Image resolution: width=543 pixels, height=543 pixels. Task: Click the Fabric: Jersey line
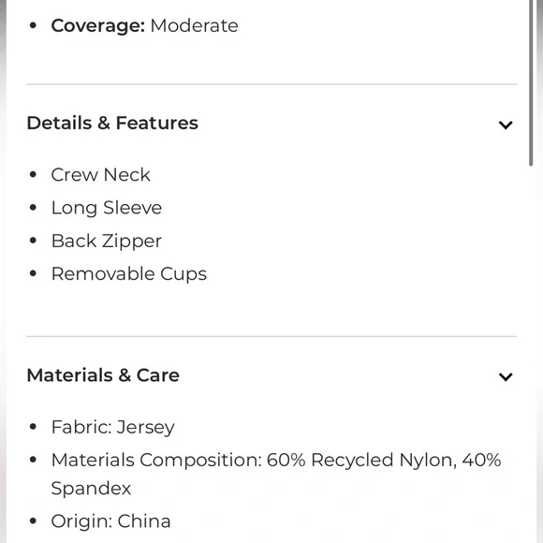pos(113,427)
